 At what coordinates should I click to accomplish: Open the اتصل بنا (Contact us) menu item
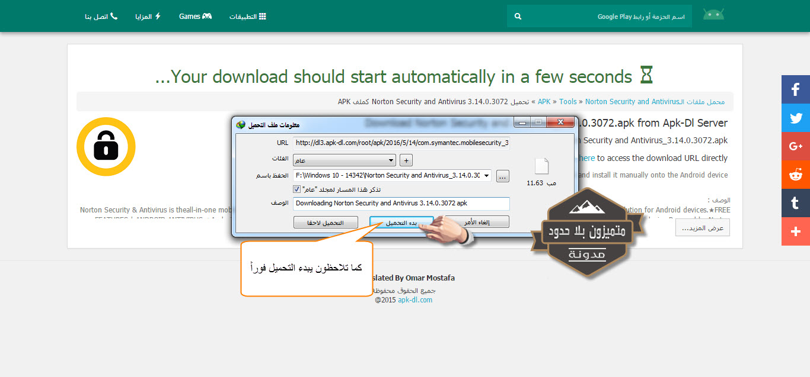click(x=101, y=17)
